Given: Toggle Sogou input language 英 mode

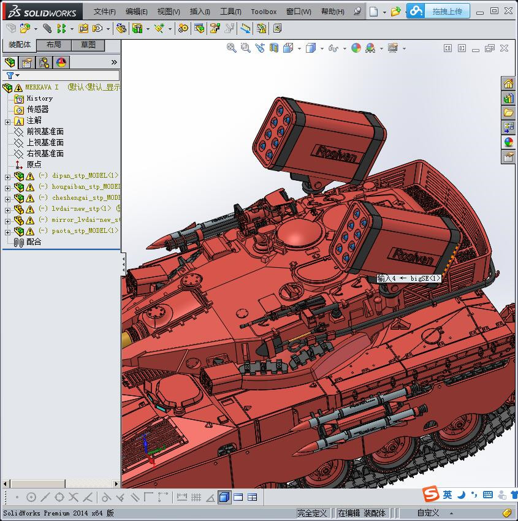Looking at the screenshot, I should 448,495.
